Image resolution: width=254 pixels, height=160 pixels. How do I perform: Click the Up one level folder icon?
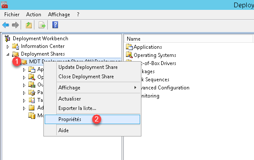pos(29,25)
